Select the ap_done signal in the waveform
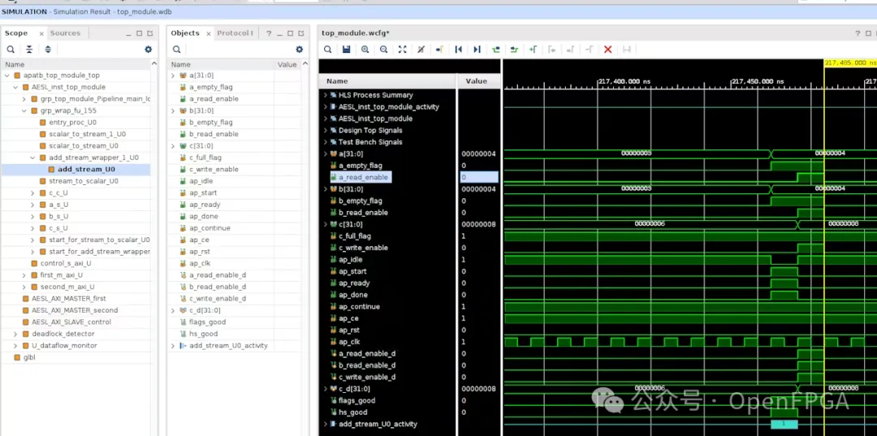877x436 pixels. (x=354, y=295)
